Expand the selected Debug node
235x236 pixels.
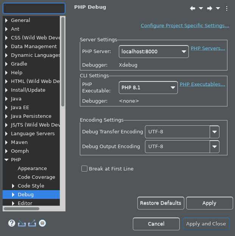(x=13, y=195)
